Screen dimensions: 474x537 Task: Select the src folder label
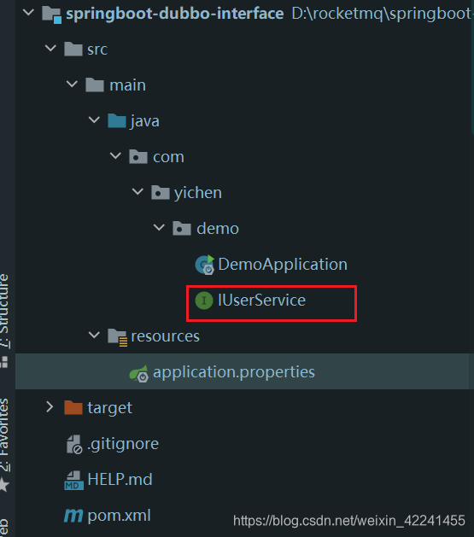click(x=97, y=50)
